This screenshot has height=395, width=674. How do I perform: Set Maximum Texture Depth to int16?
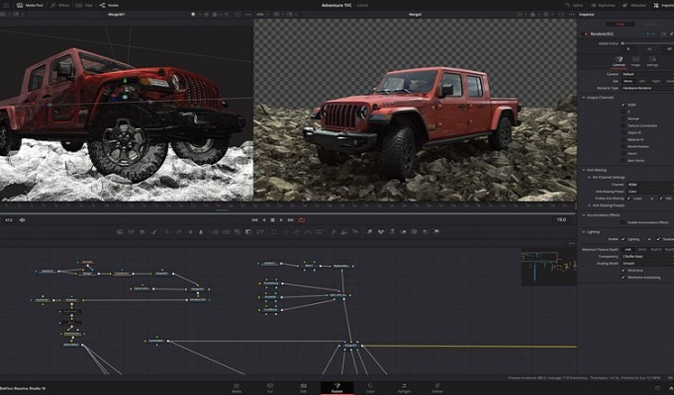641,250
